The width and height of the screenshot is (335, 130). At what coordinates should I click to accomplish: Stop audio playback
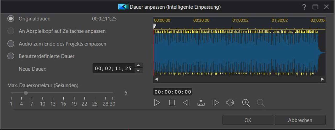[172, 103]
